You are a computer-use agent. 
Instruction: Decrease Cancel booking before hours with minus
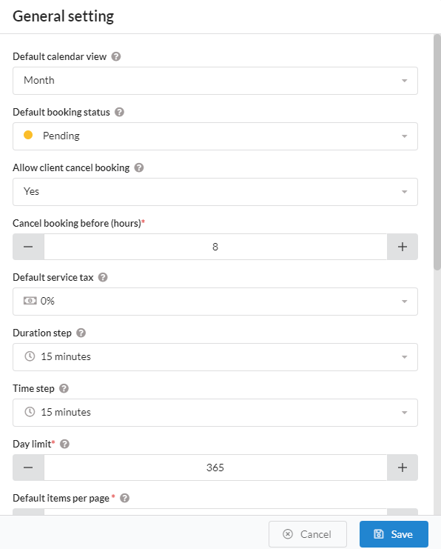point(28,247)
